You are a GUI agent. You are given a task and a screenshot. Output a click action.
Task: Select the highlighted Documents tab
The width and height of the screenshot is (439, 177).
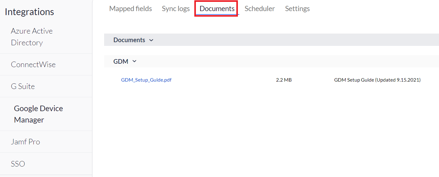tap(217, 9)
